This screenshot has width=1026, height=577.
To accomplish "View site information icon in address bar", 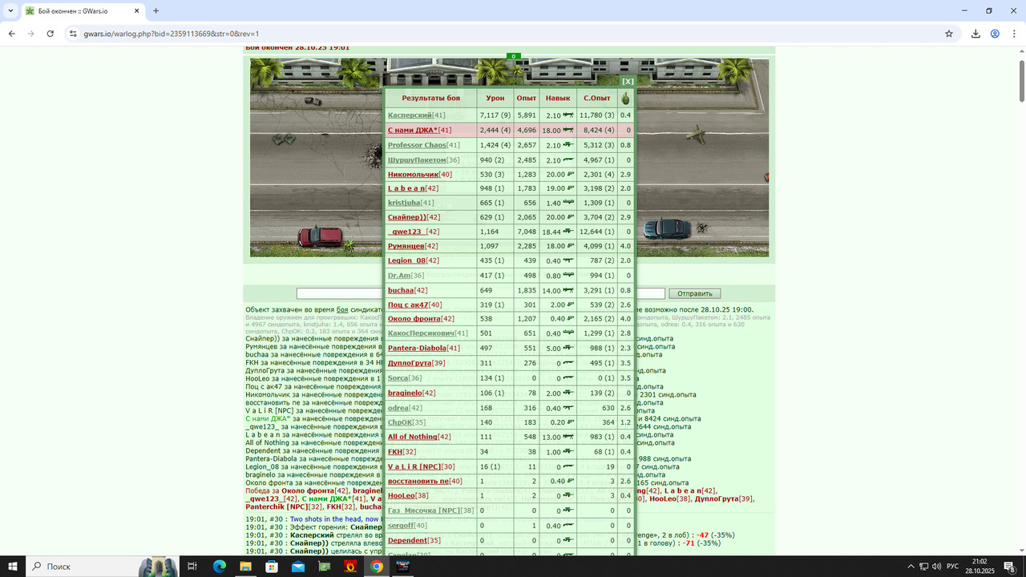I will (x=73, y=34).
